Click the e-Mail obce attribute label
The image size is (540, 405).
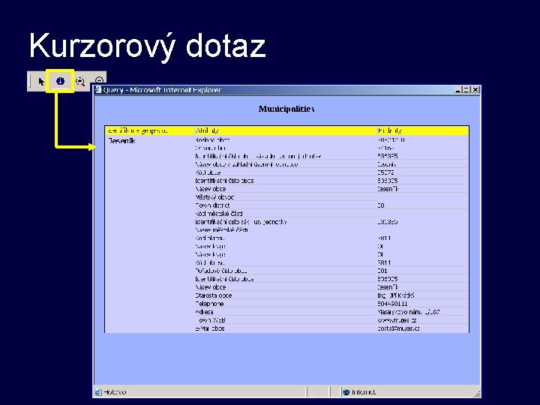pos(210,328)
